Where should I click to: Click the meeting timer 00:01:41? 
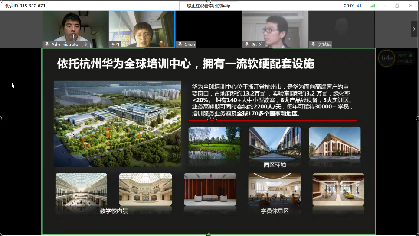[x=353, y=6]
